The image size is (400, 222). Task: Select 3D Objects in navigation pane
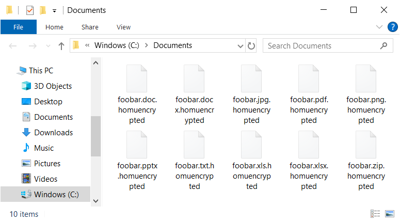point(46,86)
